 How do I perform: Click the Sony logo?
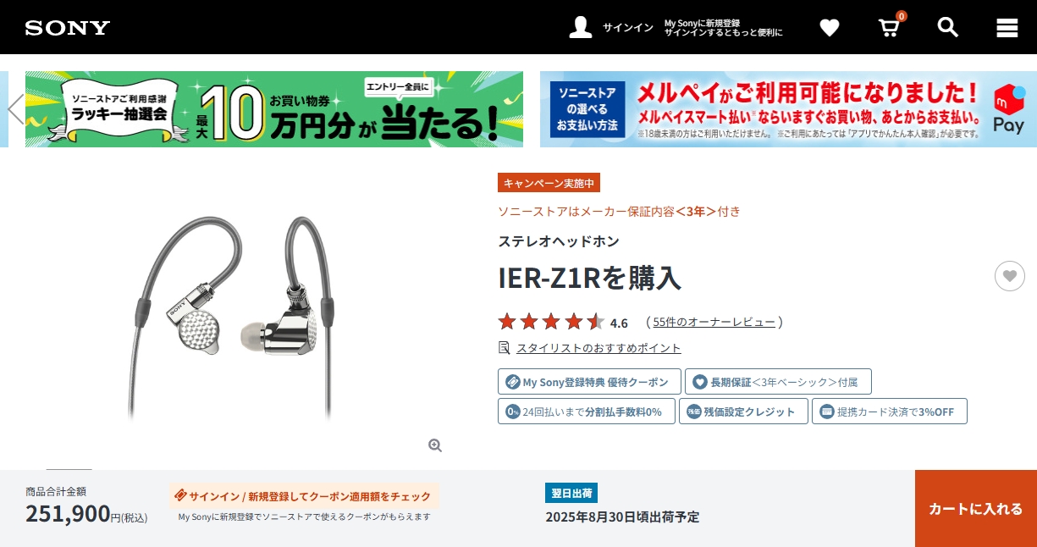click(68, 28)
